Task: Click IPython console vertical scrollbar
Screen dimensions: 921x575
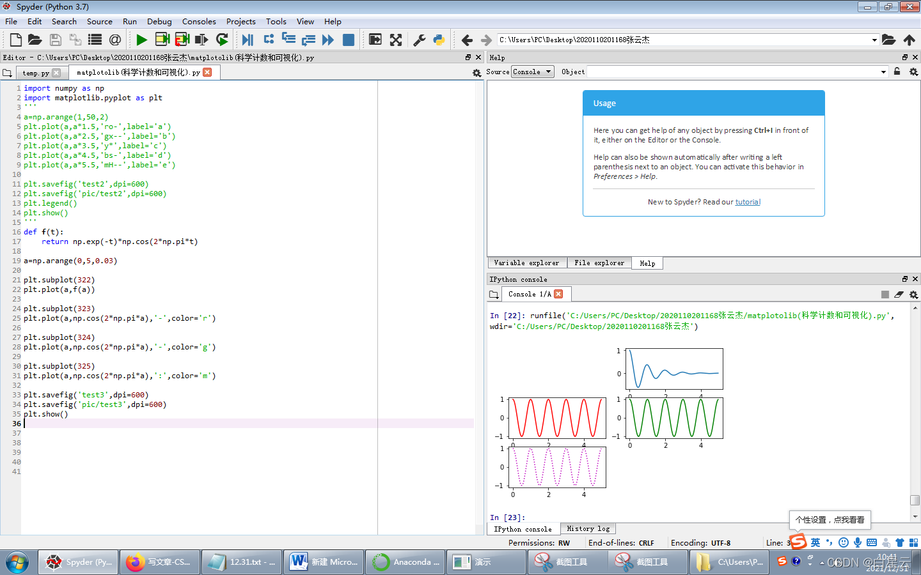Action: [x=915, y=412]
